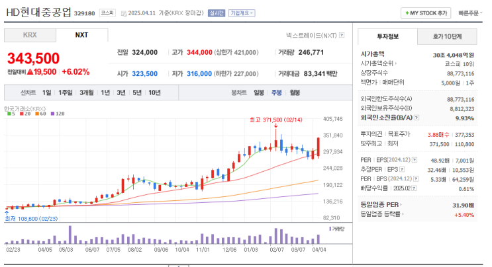This screenshot has width=492, height=267.
Task: Click 동일업종 PER value 31.90배
Action: (463, 206)
